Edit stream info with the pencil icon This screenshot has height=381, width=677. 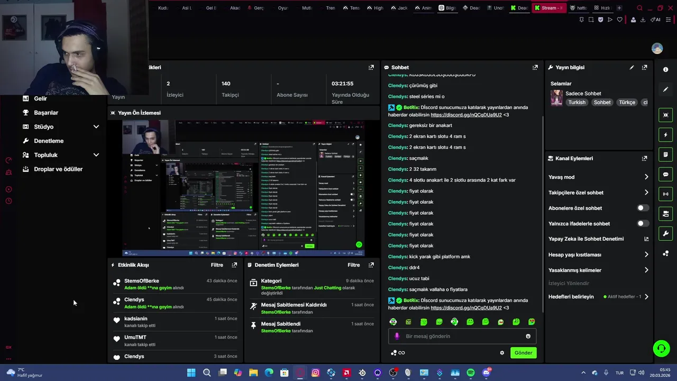[632, 68]
